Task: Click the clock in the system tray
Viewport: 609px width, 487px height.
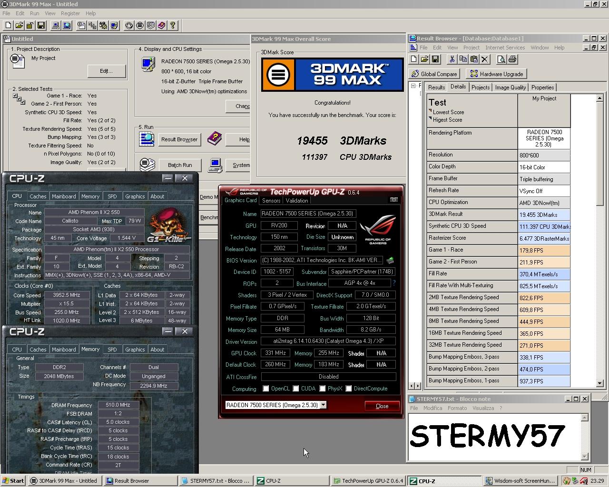Action: (x=598, y=481)
